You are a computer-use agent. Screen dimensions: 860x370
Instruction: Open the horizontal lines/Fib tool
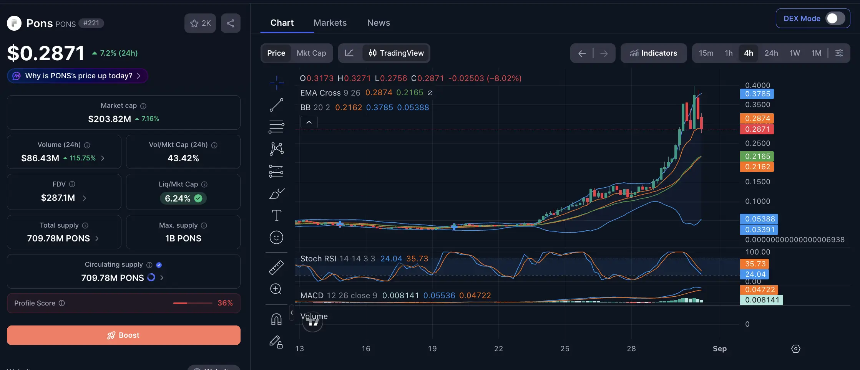[x=276, y=127]
